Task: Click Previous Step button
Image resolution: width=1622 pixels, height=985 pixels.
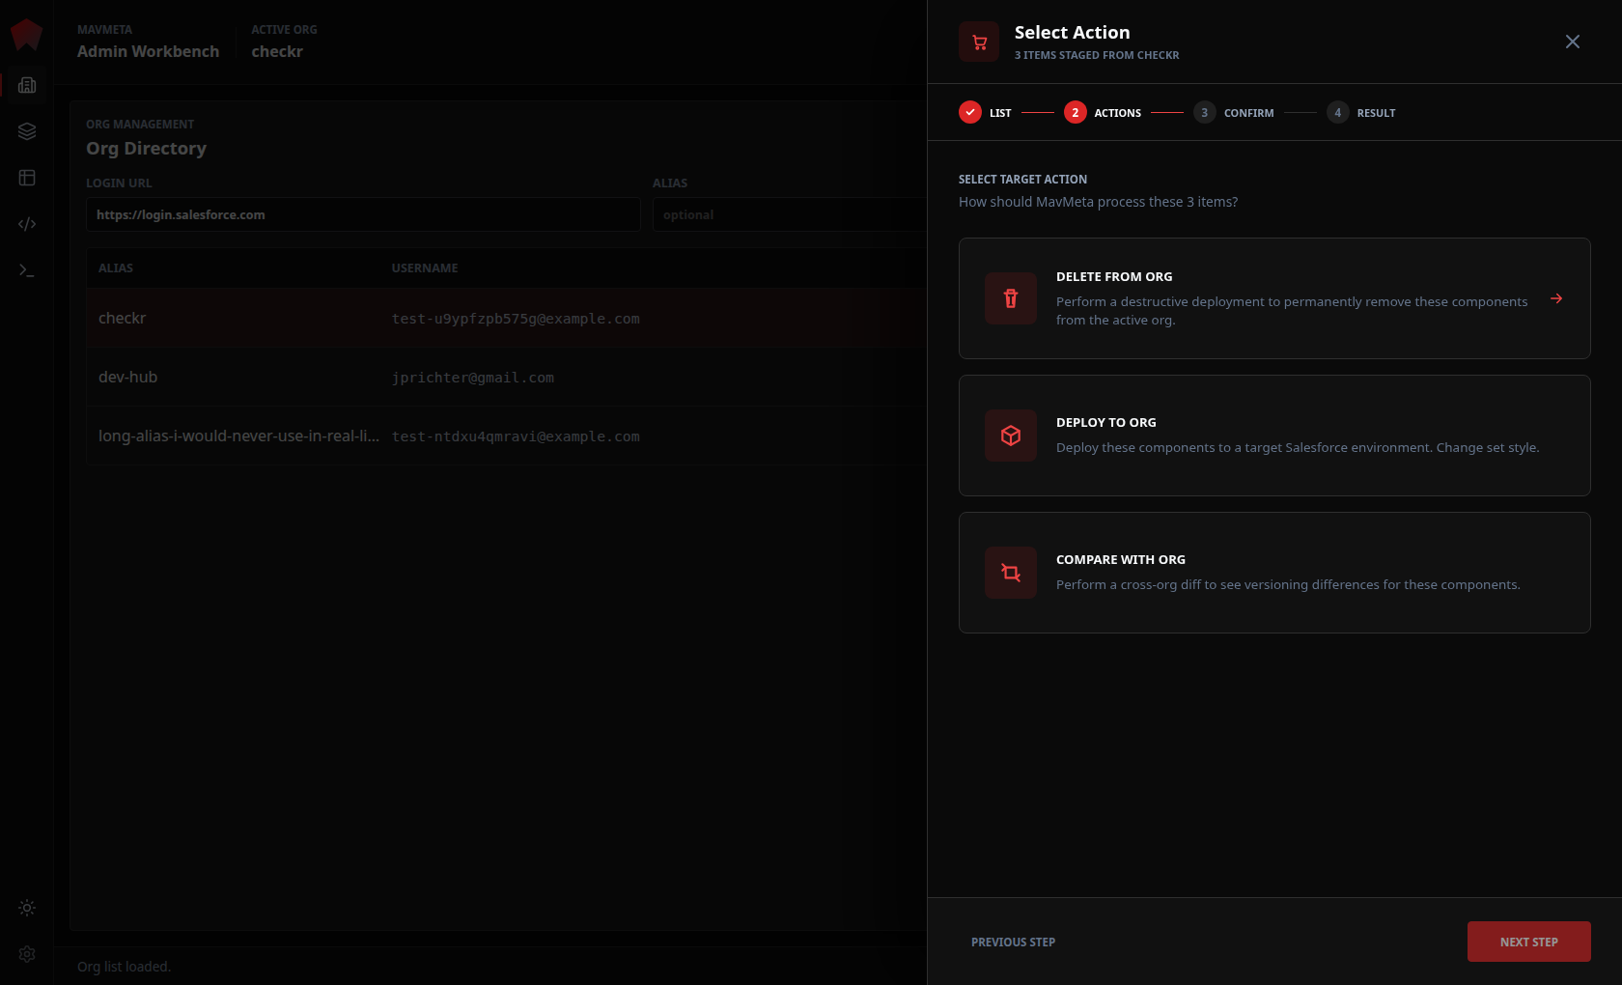Action: tap(1013, 943)
